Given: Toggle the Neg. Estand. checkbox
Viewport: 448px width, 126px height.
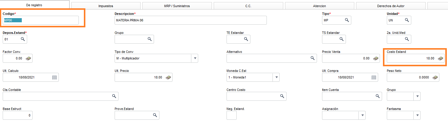Looking at the screenshot, I should tap(232, 115).
